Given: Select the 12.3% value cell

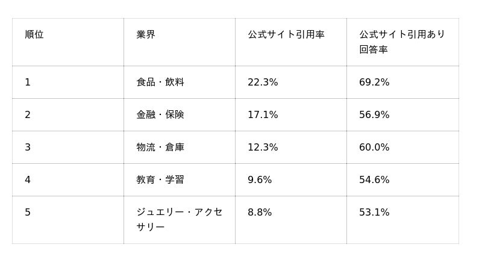Looking at the screenshot, I should (291, 148).
